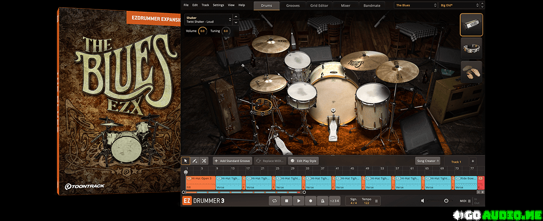Click the Replace MIDI... button
Screen dimensions: 543x221
pyautogui.click(x=270, y=161)
